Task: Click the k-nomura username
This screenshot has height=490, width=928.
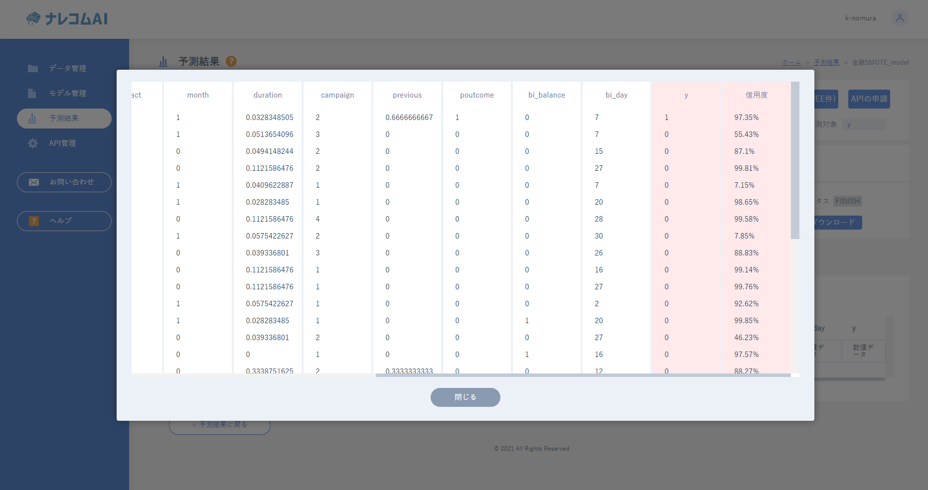Action: [x=860, y=18]
